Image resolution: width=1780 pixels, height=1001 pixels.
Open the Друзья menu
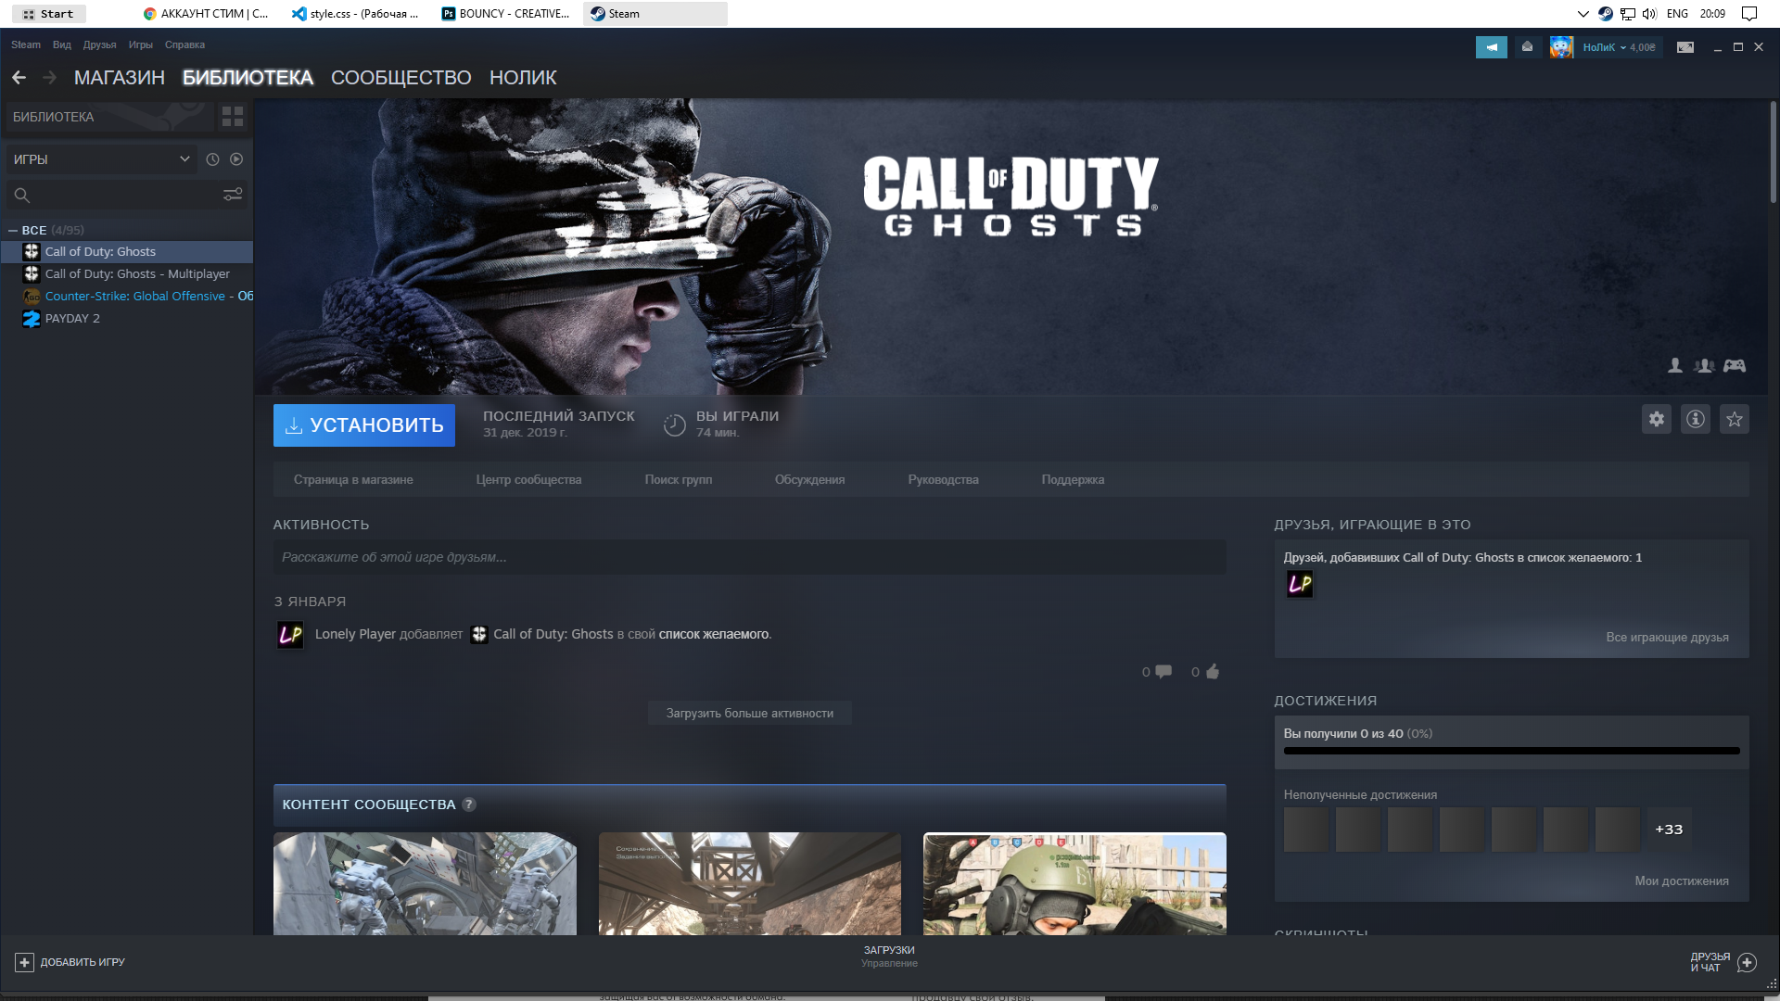[99, 44]
